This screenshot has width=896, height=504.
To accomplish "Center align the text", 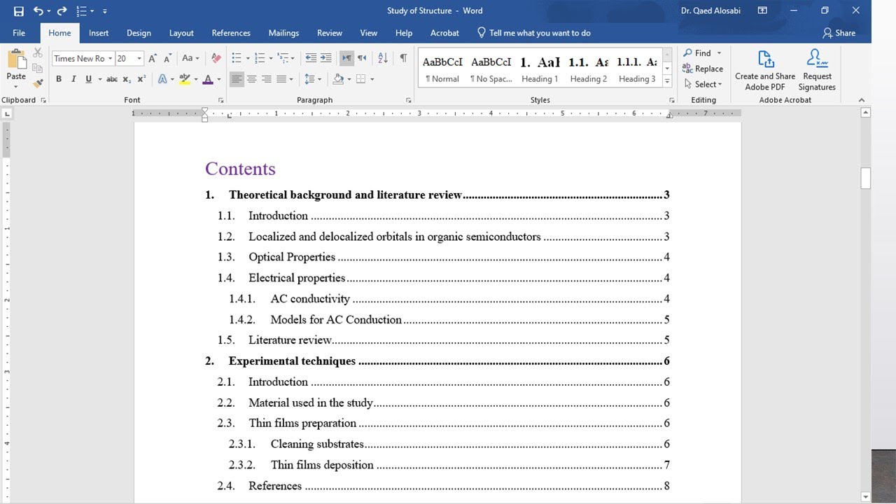I will coord(251,79).
